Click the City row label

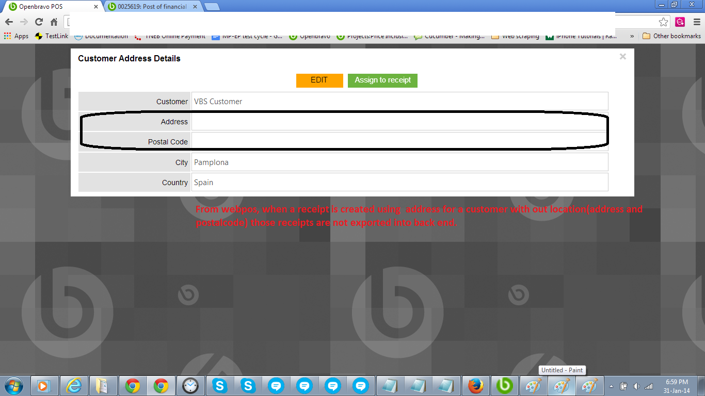181,162
